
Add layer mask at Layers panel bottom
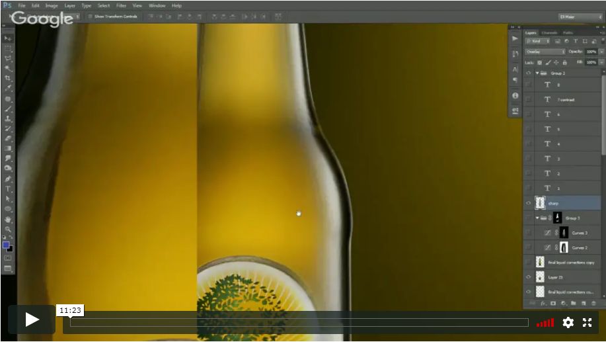pos(553,304)
